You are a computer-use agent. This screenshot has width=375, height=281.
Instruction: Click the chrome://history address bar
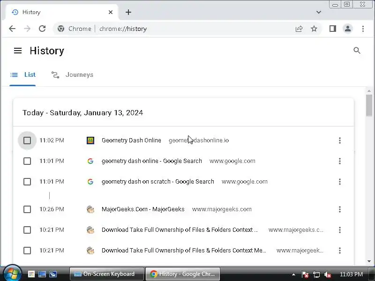tap(187, 29)
